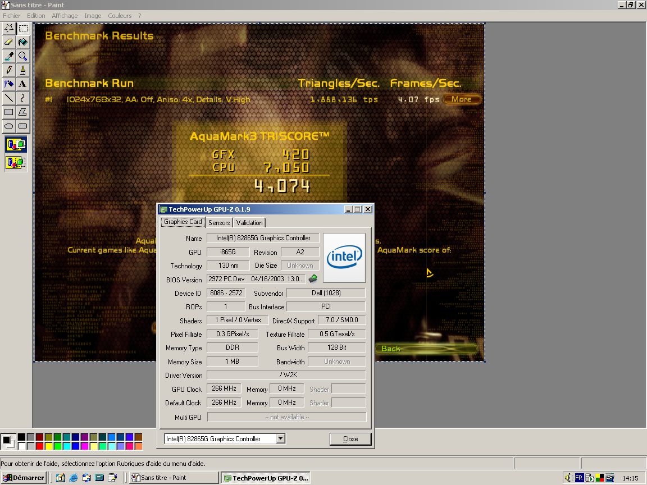647x485 pixels.
Task: Click the volume speaker tray icon
Action: (568, 478)
